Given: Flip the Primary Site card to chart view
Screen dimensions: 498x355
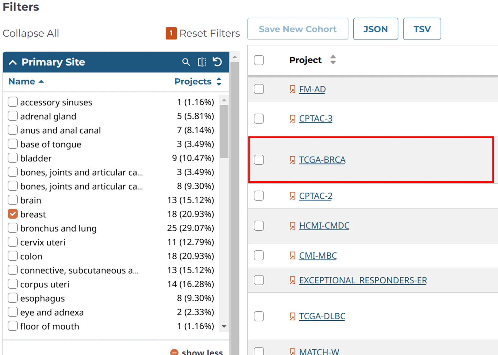Looking at the screenshot, I should coord(202,62).
